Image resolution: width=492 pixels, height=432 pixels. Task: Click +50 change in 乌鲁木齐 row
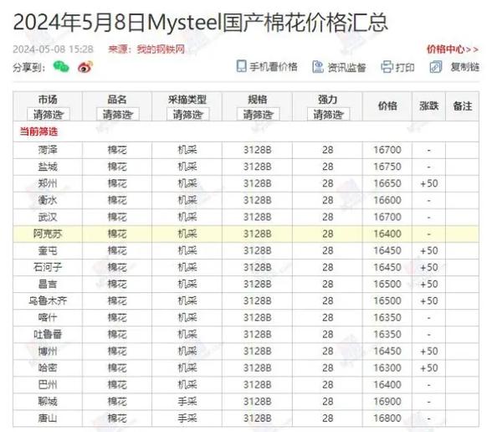429,301
